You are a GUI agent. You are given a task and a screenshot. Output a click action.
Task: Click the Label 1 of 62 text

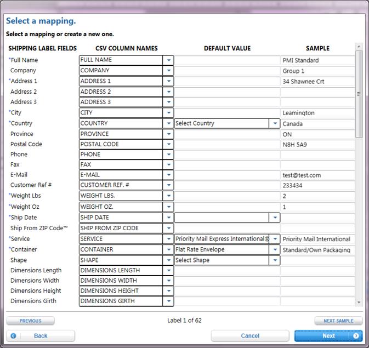(184, 321)
